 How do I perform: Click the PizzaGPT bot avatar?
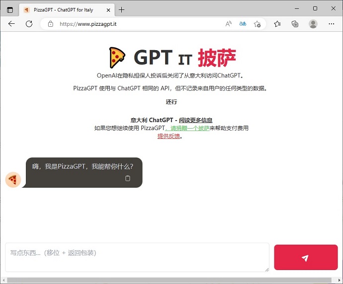click(x=13, y=180)
